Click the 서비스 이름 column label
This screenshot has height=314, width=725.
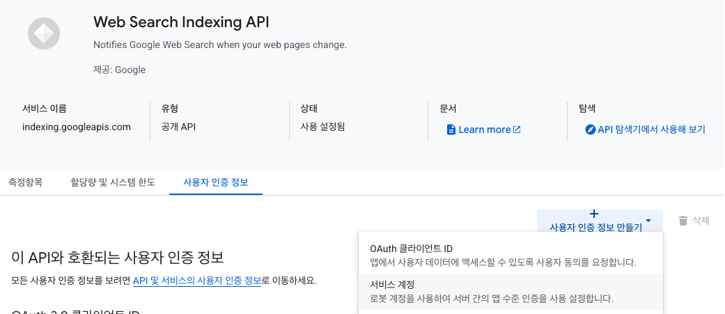tap(45, 109)
